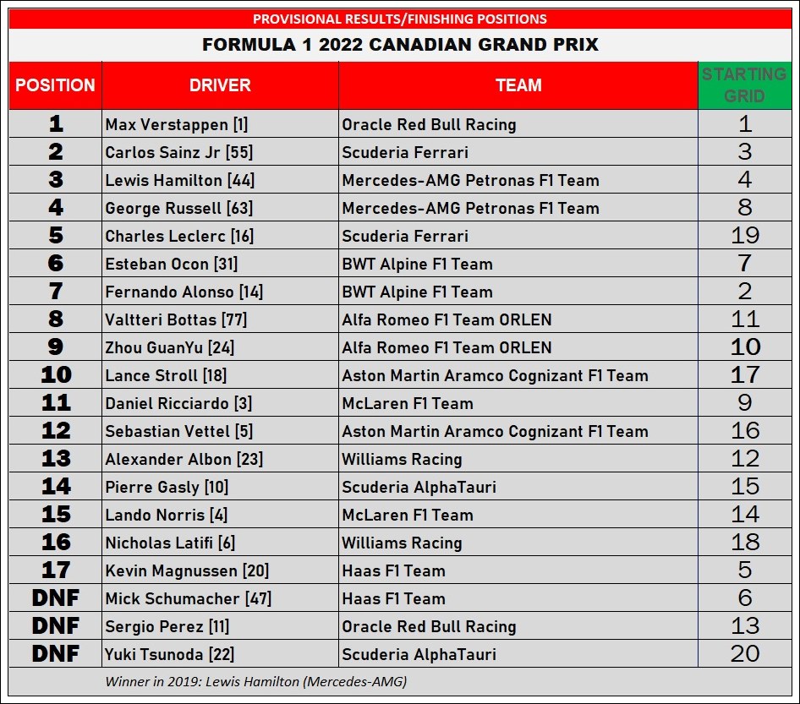
Task: Click the POSITION column header
Action: coord(55,85)
